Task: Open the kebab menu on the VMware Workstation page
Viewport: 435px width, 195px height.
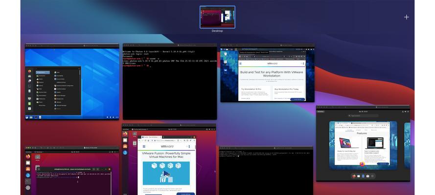Action: point(303,63)
